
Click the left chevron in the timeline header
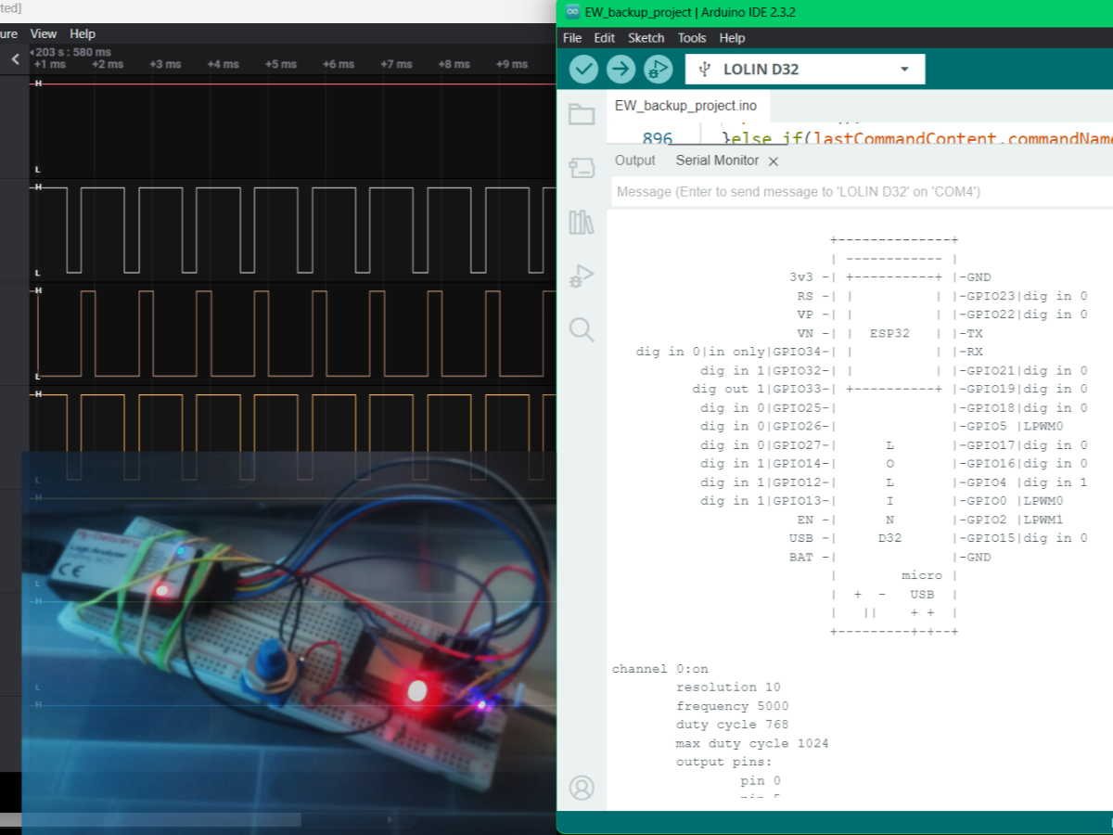[15, 59]
